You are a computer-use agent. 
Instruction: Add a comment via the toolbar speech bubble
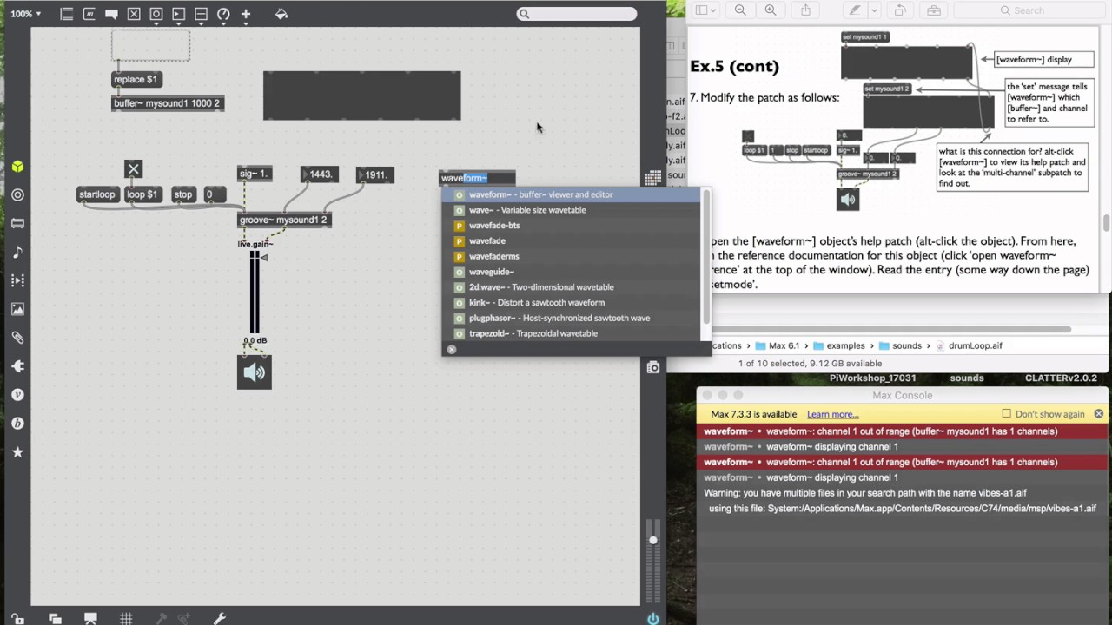111,14
